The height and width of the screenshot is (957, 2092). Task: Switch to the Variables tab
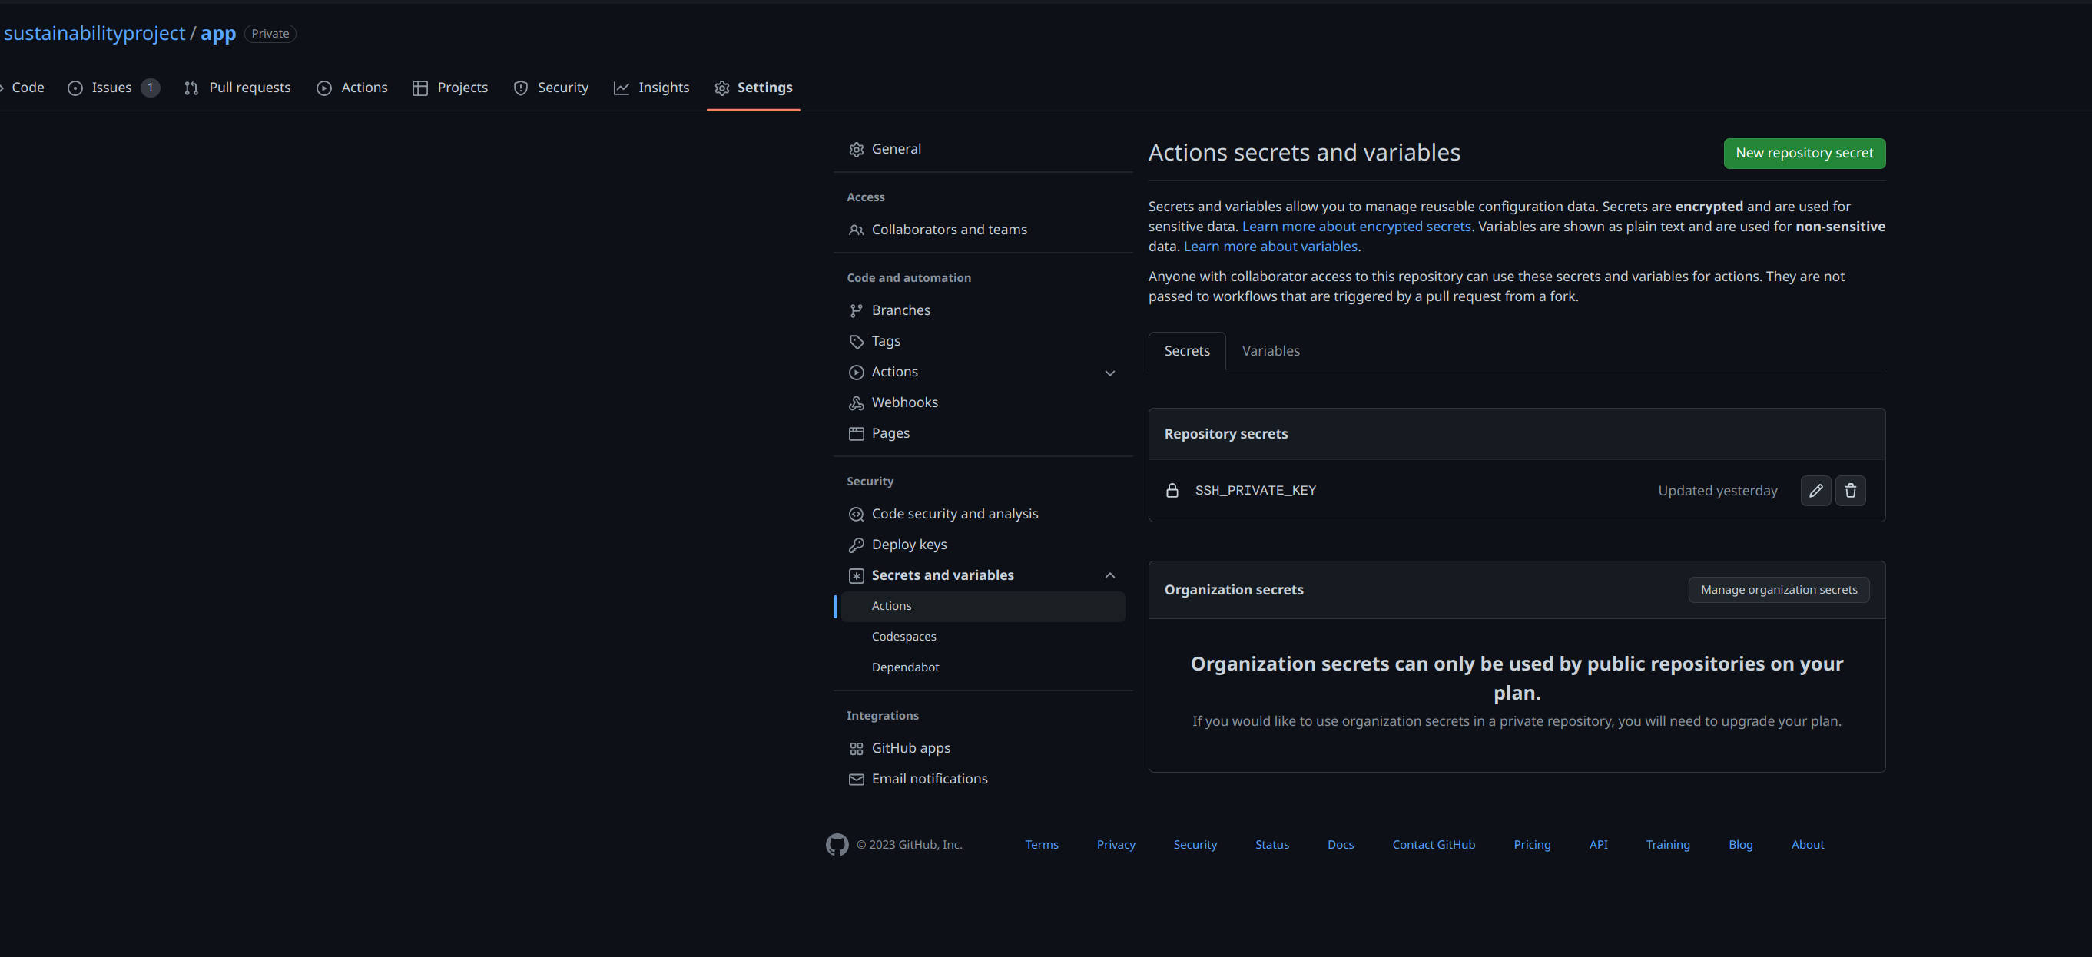[x=1271, y=349]
